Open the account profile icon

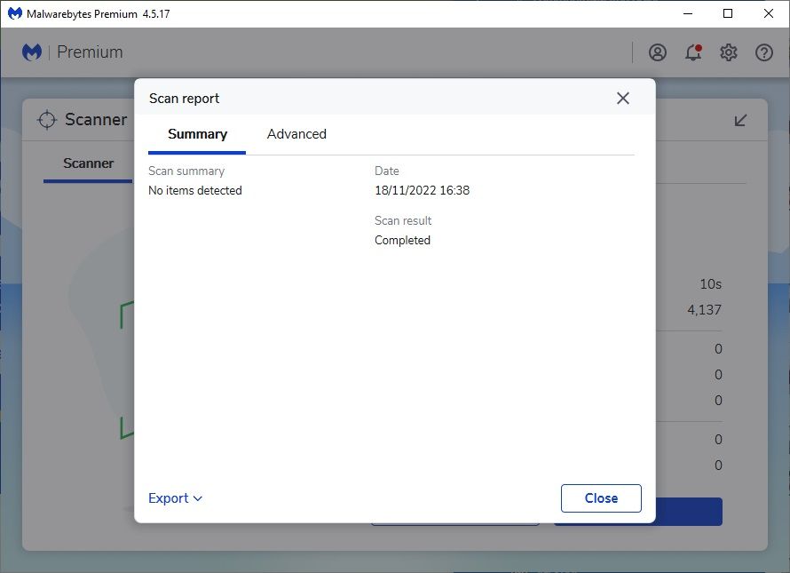(x=658, y=52)
